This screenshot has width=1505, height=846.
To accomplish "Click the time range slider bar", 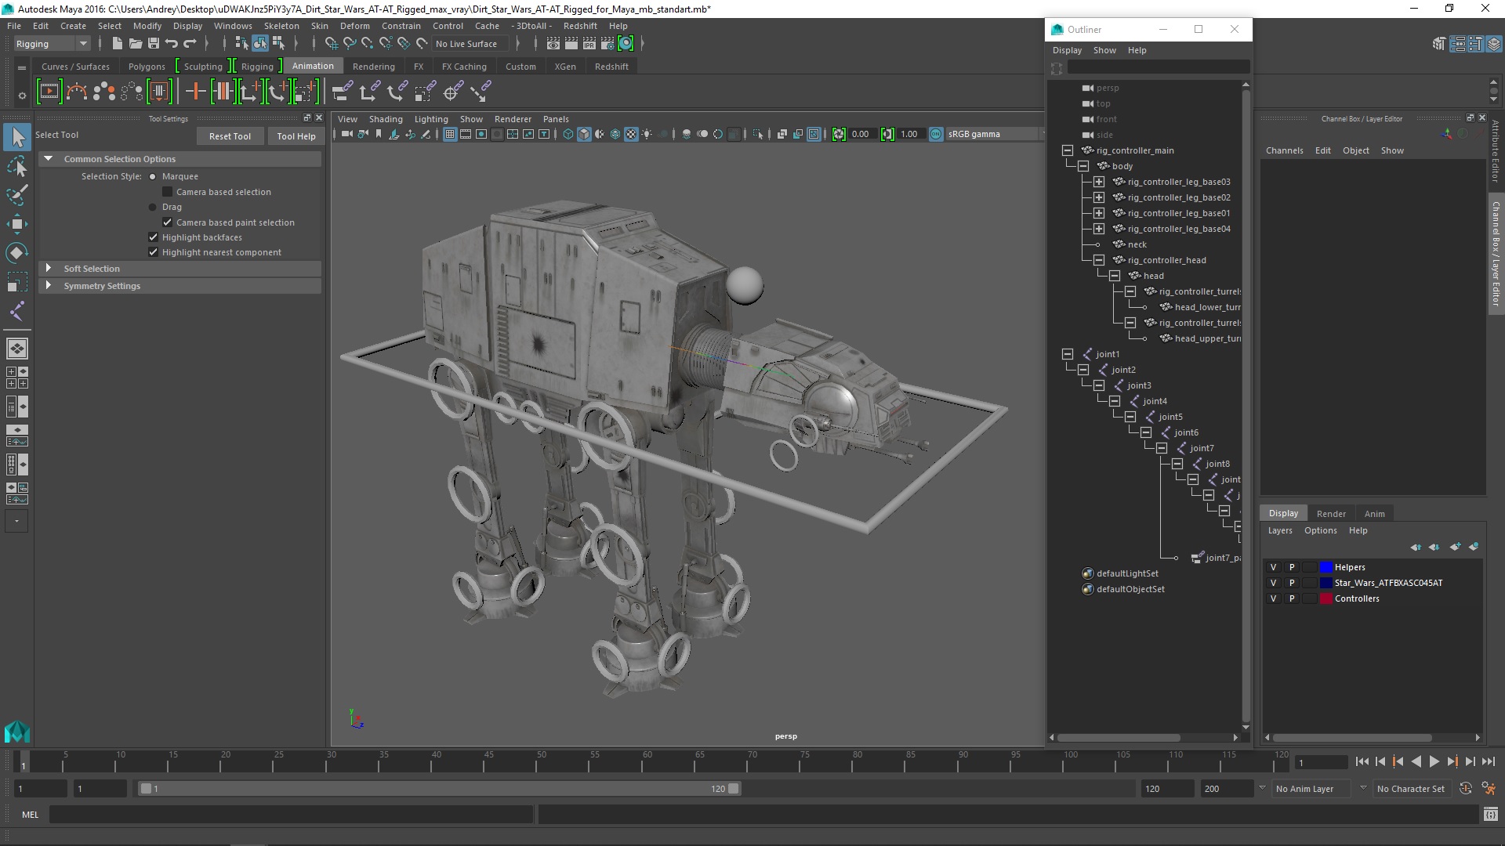I will (439, 789).
